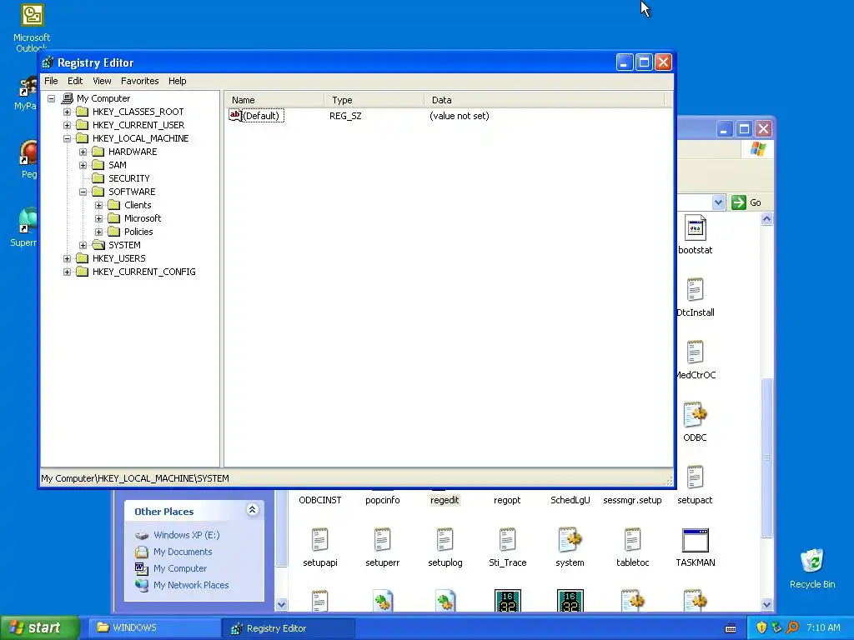Open the My Network Places link
The height and width of the screenshot is (640, 854).
click(x=191, y=585)
